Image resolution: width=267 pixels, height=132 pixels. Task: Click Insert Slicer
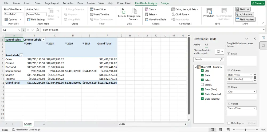pos(98,9)
